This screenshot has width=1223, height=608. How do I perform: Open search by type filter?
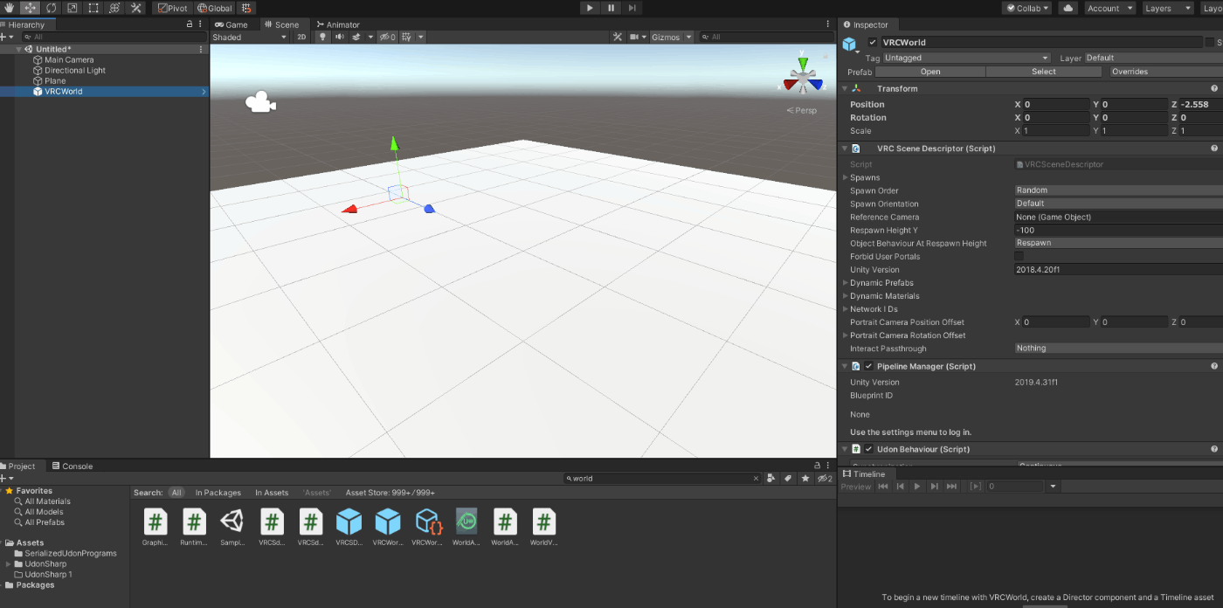click(771, 478)
